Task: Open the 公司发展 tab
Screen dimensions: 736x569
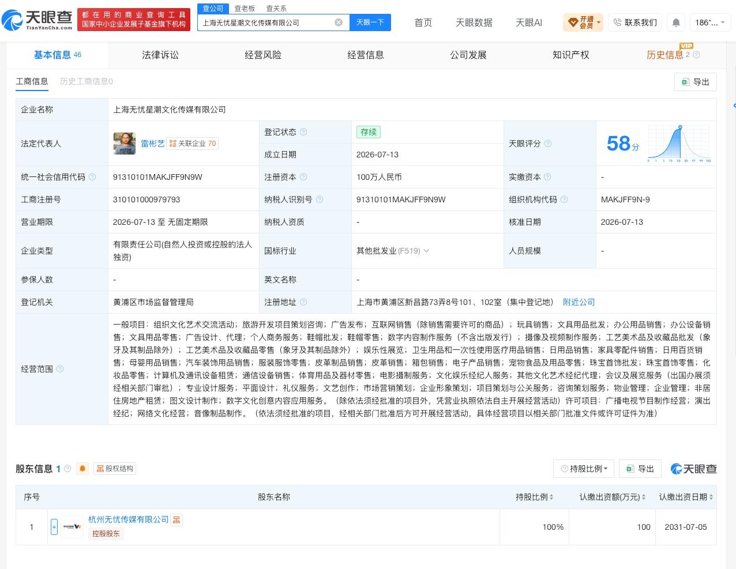Action: [468, 55]
